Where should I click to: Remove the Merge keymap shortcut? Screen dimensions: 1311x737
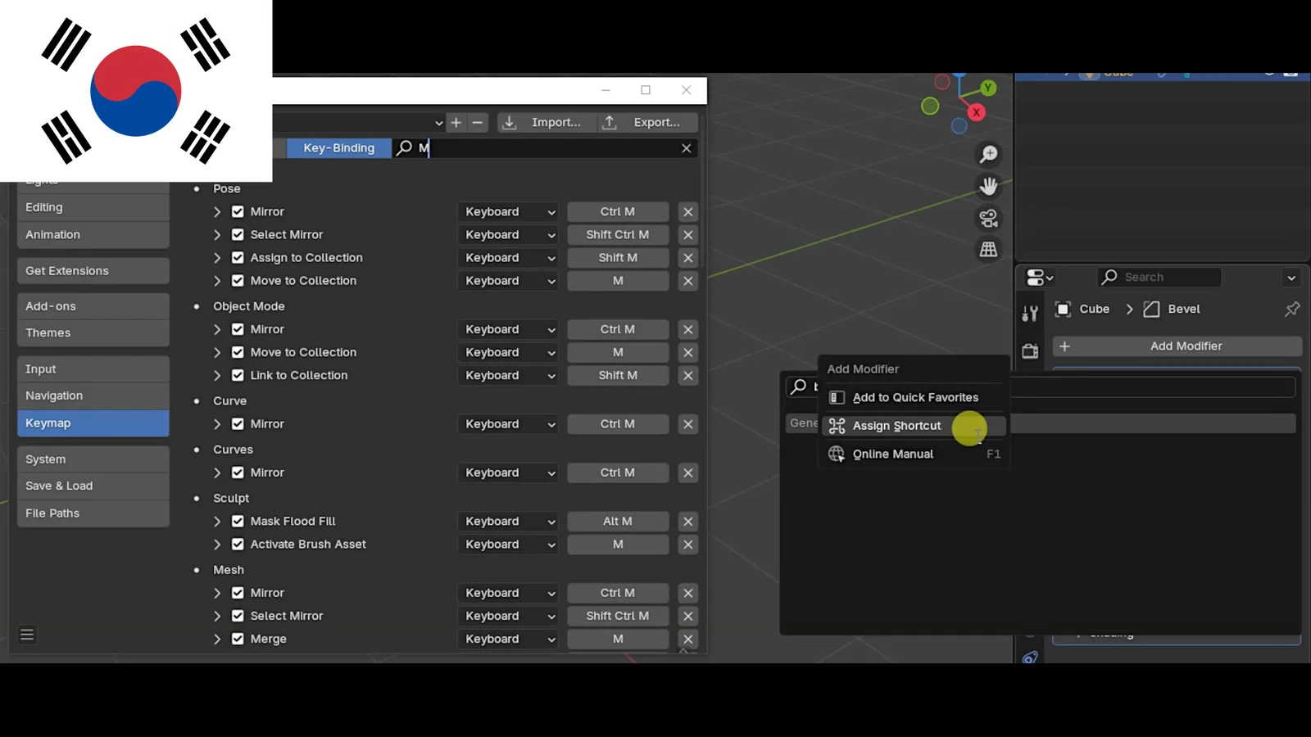[x=687, y=639]
